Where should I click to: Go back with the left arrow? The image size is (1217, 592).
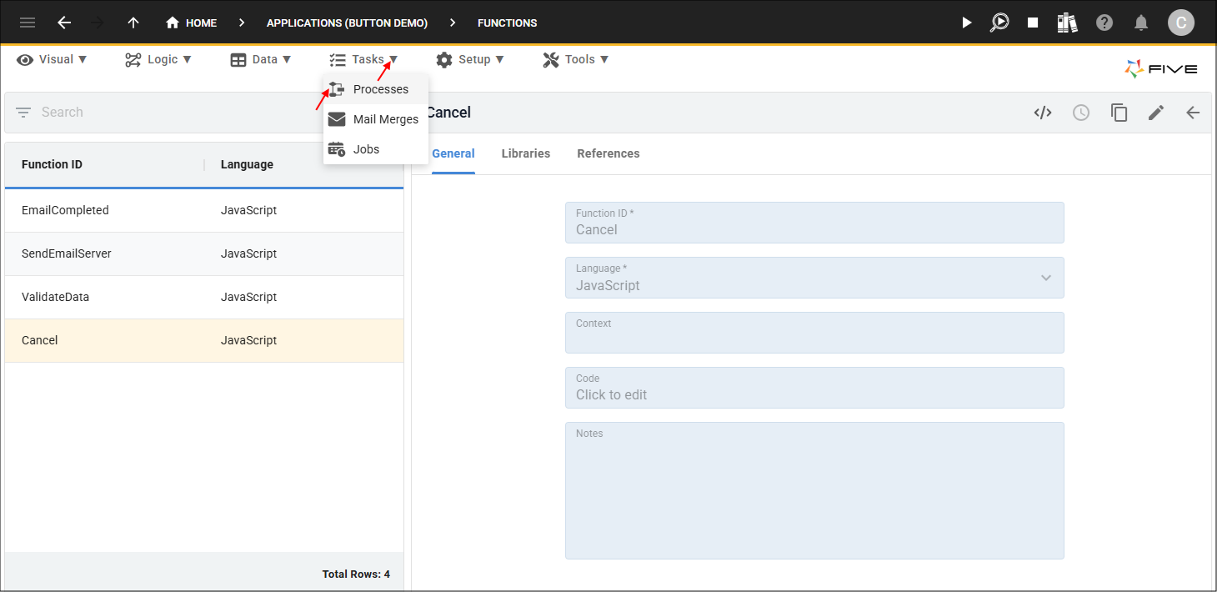64,23
